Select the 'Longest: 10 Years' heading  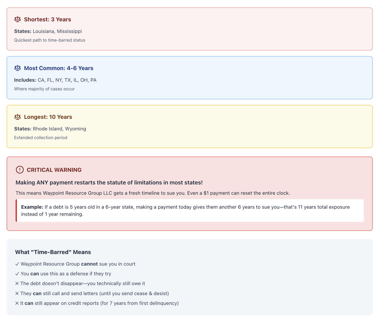coord(48,117)
